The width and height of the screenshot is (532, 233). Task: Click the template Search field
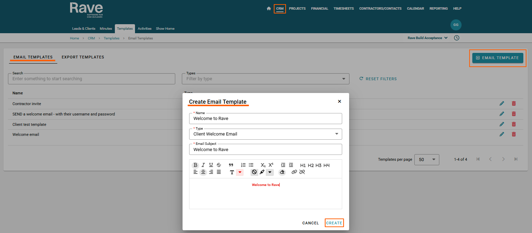pos(92,79)
